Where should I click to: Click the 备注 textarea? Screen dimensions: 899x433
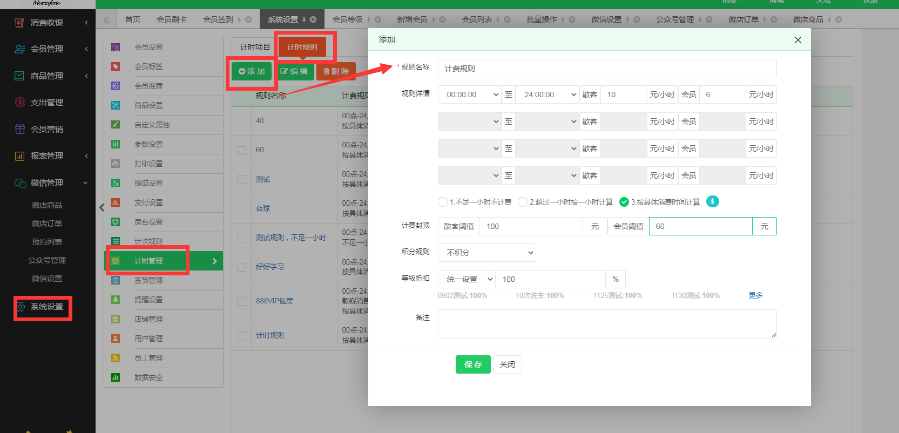pyautogui.click(x=607, y=324)
